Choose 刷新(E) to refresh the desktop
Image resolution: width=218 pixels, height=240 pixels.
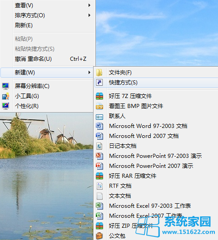pyautogui.click(x=48, y=25)
